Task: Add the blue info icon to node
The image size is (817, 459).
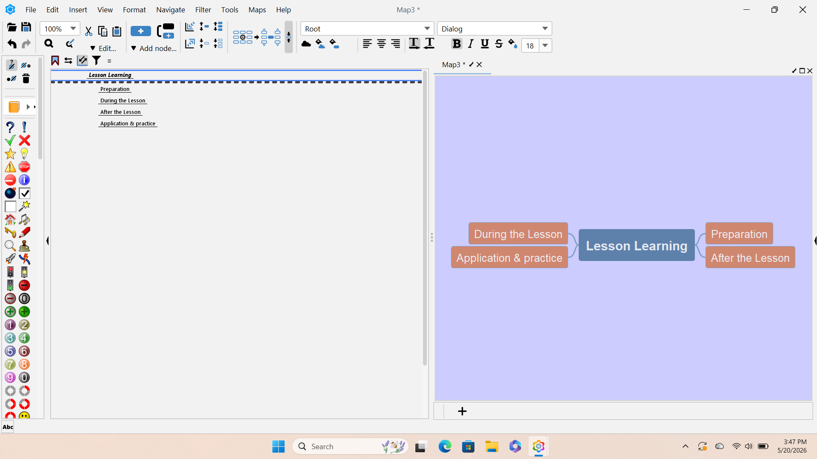Action: (25, 180)
